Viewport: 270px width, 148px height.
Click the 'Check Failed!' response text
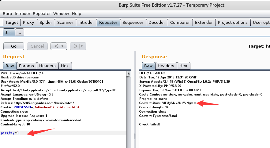pyautogui.click(x=149, y=124)
